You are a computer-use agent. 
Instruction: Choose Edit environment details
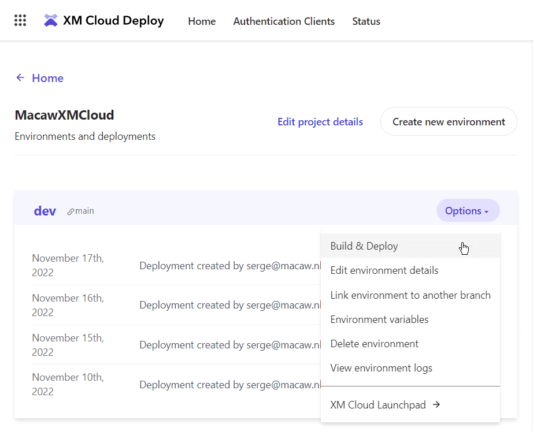pos(384,270)
